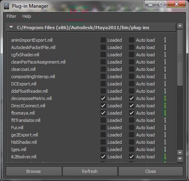189x181 pixels.
Task: Open fbxmaya.mll info icon
Action: click(x=165, y=113)
